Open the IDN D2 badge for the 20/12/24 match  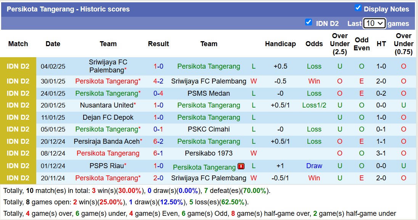click(18, 141)
